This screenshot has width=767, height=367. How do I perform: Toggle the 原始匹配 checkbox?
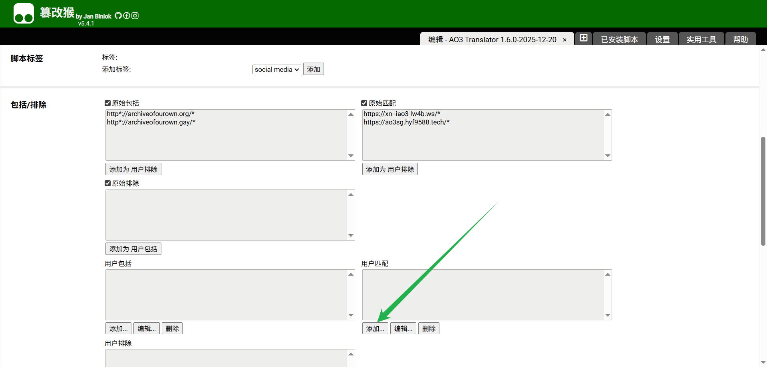pos(364,103)
